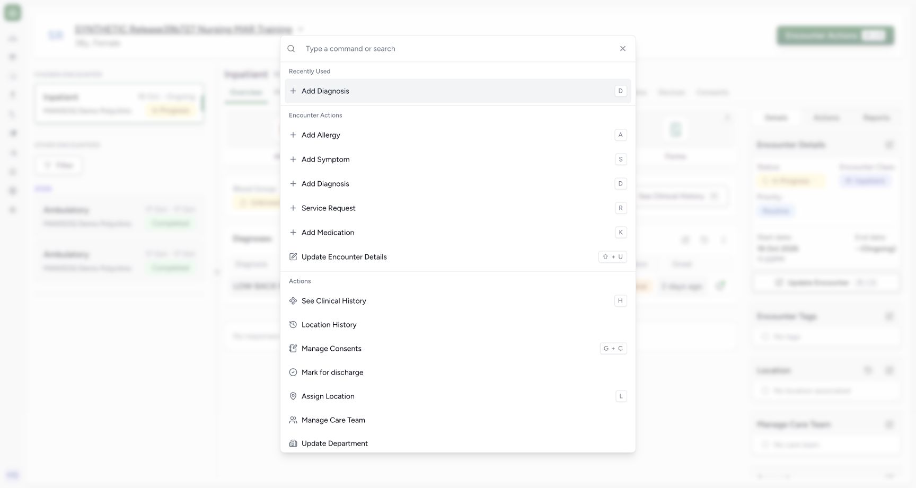
Task: Click the D shortcut badge on recent Add Diagnosis
Action: (x=621, y=91)
